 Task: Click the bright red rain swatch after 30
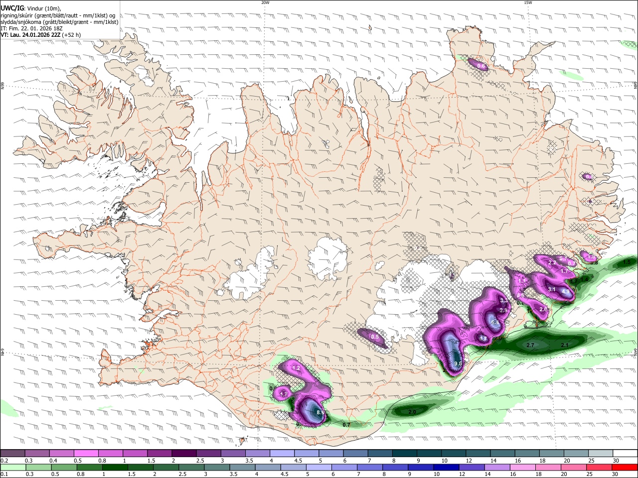point(625,467)
